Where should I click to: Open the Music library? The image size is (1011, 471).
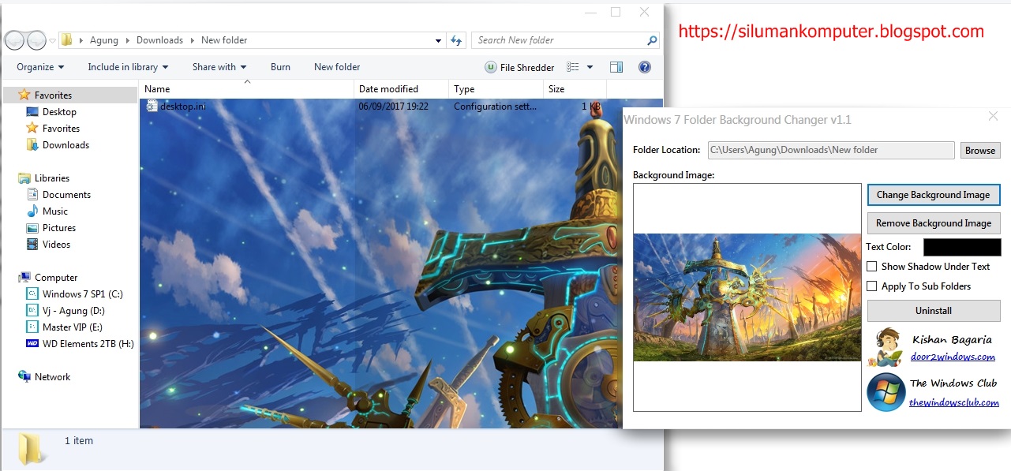(47, 211)
